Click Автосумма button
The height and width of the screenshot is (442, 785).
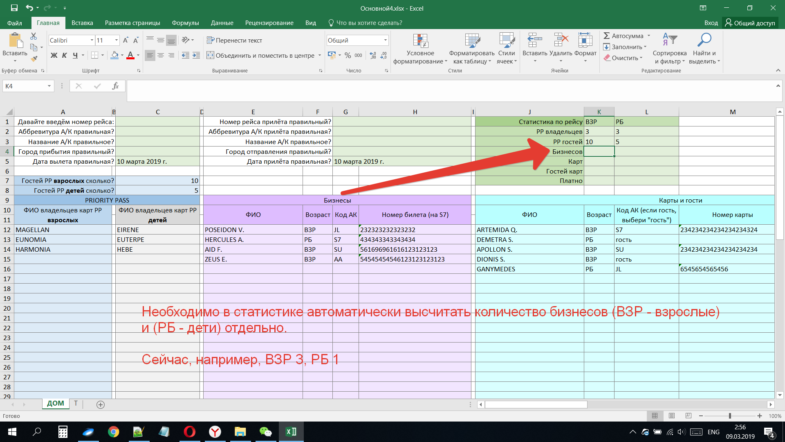624,36
